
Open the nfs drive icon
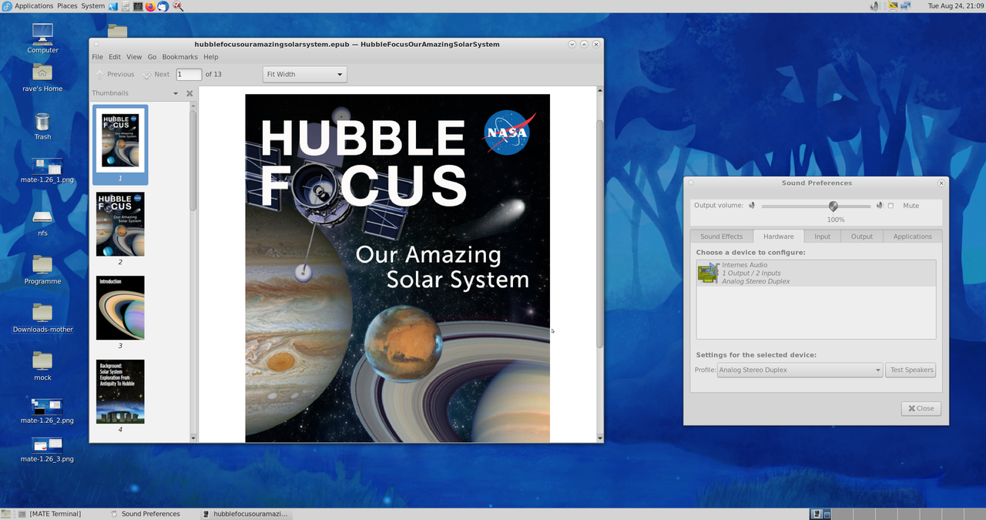(x=42, y=217)
